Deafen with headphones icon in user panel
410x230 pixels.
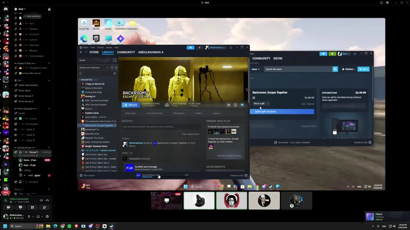click(x=38, y=216)
